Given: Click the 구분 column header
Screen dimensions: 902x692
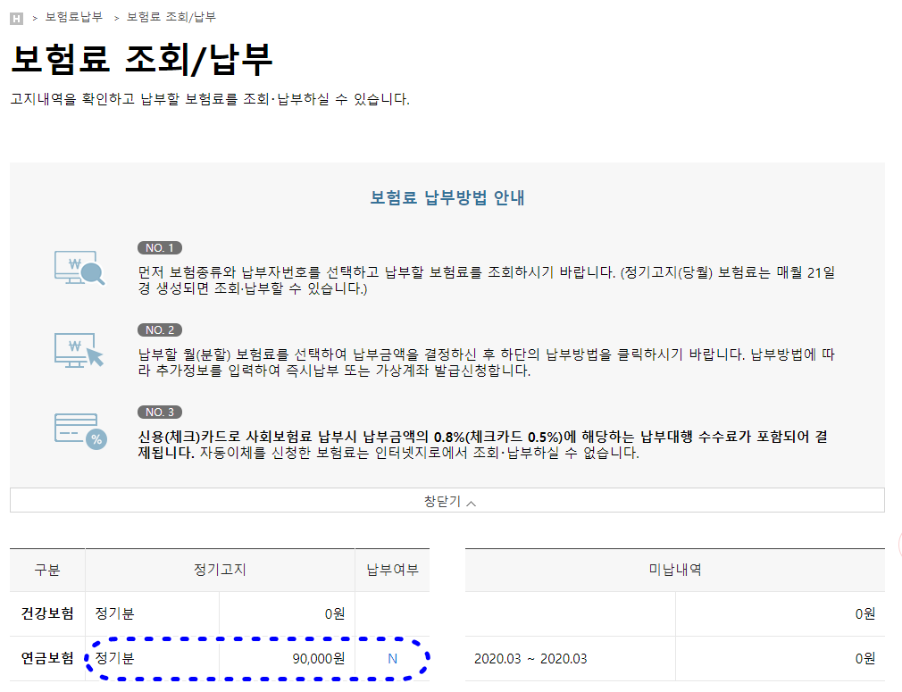Looking at the screenshot, I should (47, 570).
